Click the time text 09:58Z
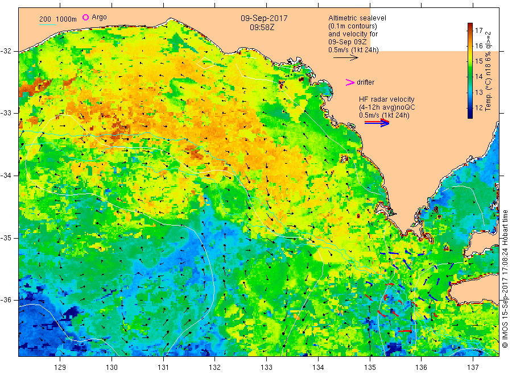The height and width of the screenshot is (375, 512). [262, 27]
